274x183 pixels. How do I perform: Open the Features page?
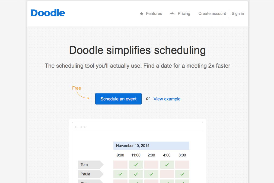pyautogui.click(x=154, y=14)
